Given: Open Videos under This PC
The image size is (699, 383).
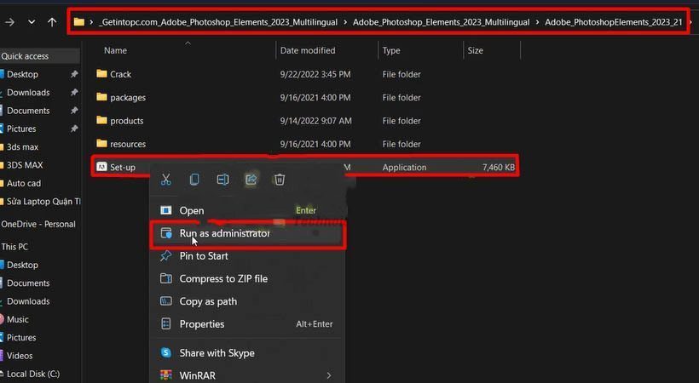Looking at the screenshot, I should [20, 356].
